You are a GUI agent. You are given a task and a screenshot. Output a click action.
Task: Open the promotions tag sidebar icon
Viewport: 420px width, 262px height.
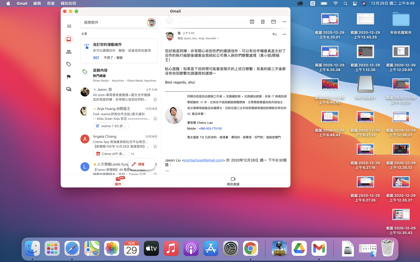tap(69, 64)
